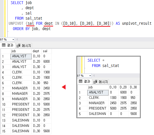154x135 pixels.
Task: Click SALESMAN cell in inset grid
Action: [x=98, y=114]
